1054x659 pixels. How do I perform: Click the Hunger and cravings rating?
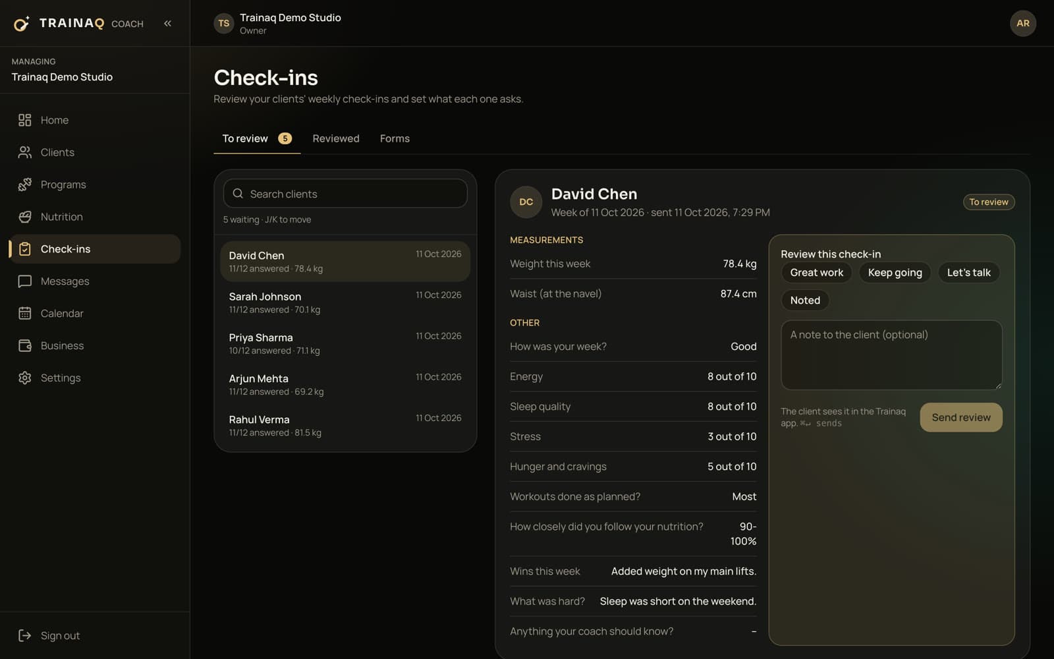tap(732, 467)
